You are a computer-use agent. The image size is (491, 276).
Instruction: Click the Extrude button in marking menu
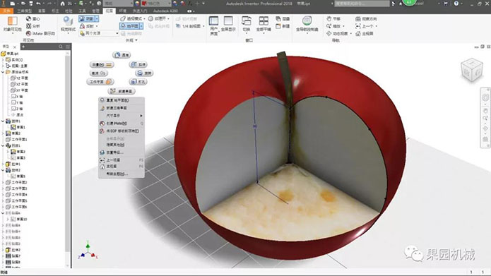click(x=138, y=64)
